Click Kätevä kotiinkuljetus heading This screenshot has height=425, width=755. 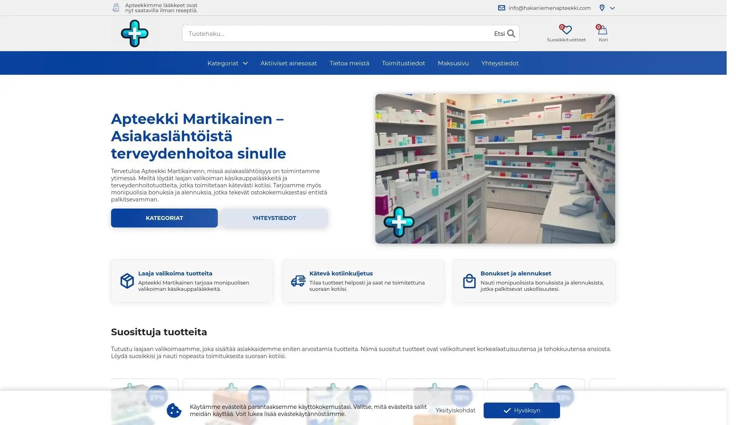(x=341, y=273)
